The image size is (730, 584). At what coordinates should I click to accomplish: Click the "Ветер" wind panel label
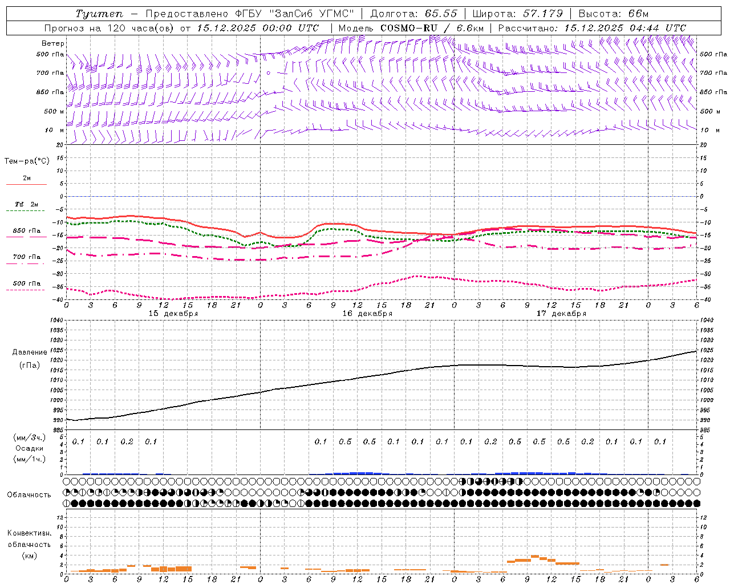53,43
